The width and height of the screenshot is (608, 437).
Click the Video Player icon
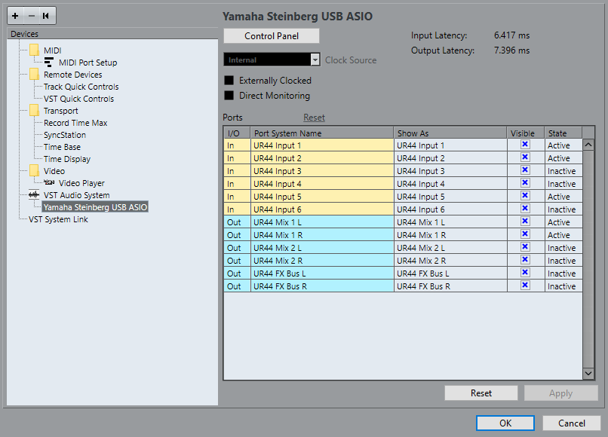[49, 182]
